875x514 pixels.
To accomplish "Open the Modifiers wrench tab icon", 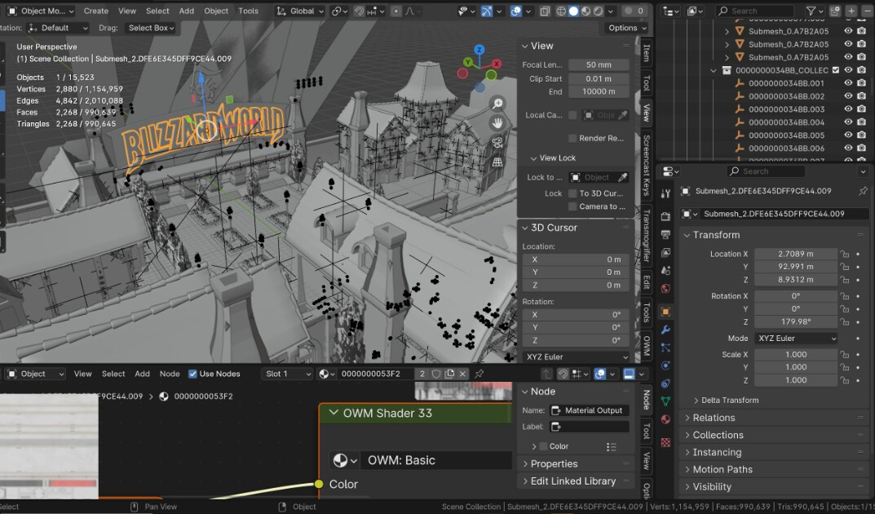I will 665,330.
